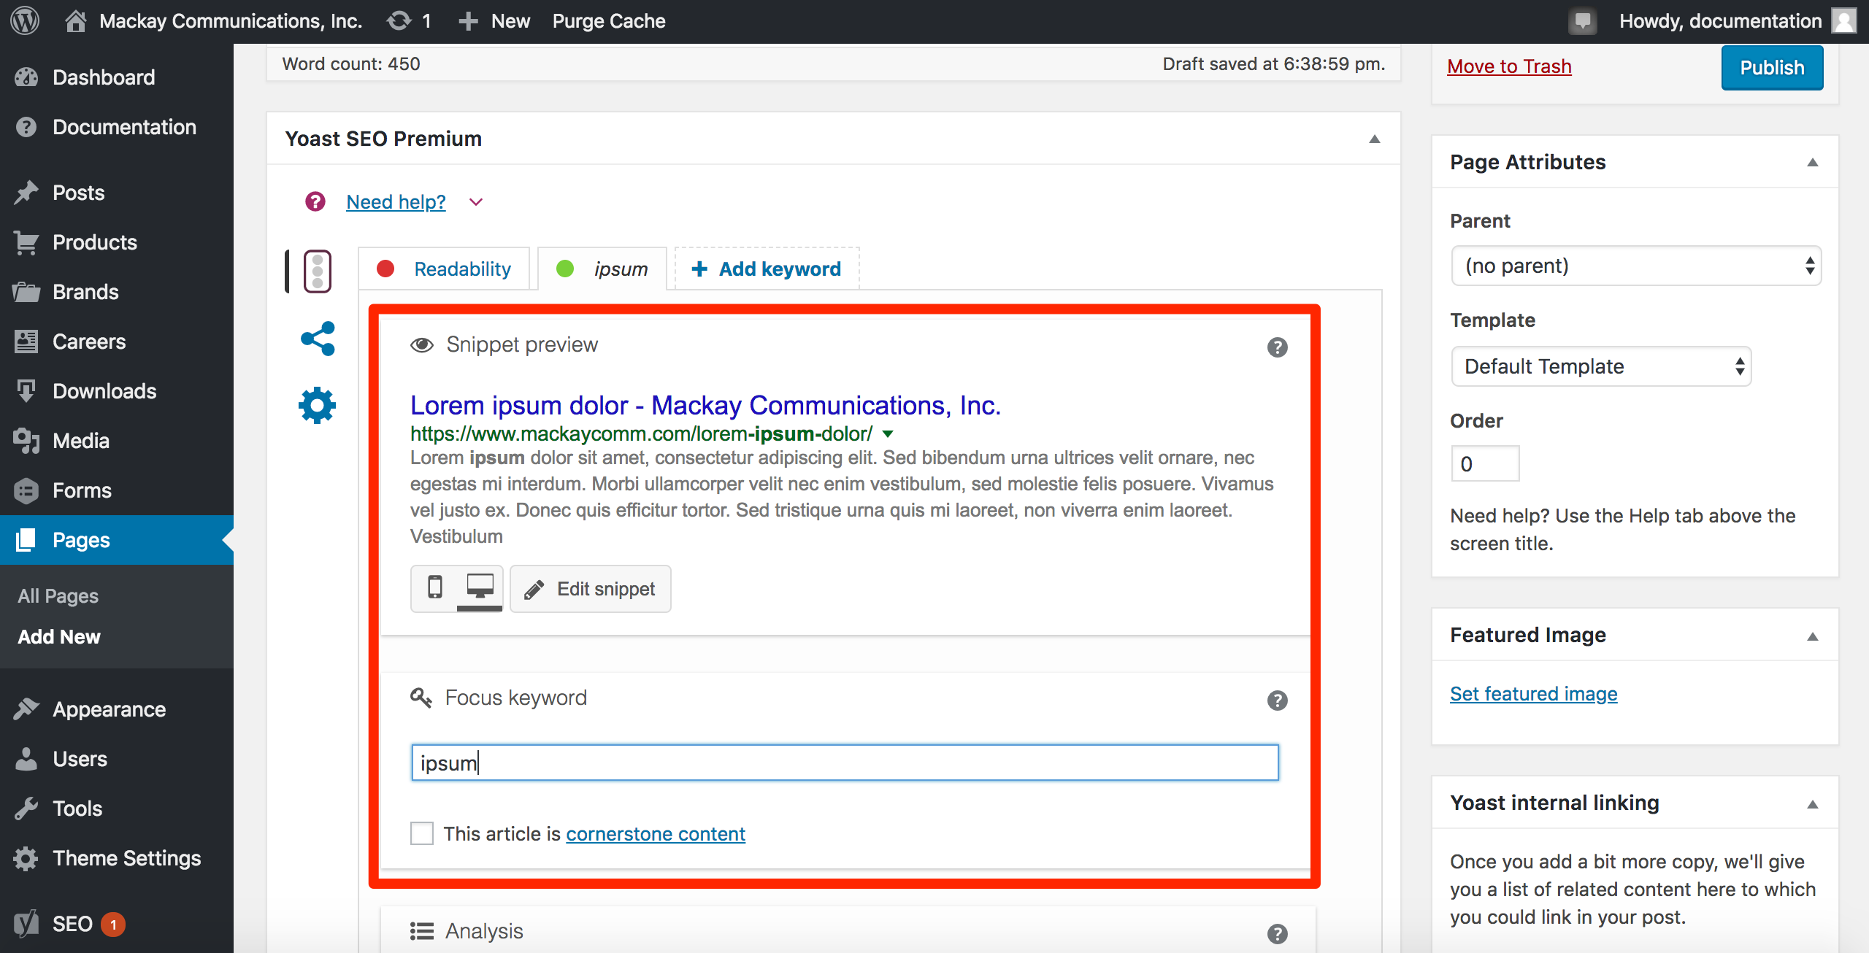Click the Media icon
Image resolution: width=1869 pixels, height=953 pixels.
tap(26, 441)
